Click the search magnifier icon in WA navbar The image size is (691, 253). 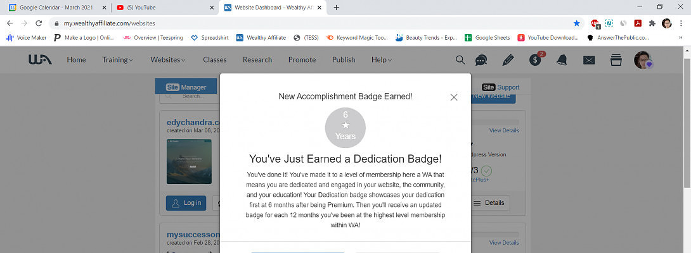460,60
